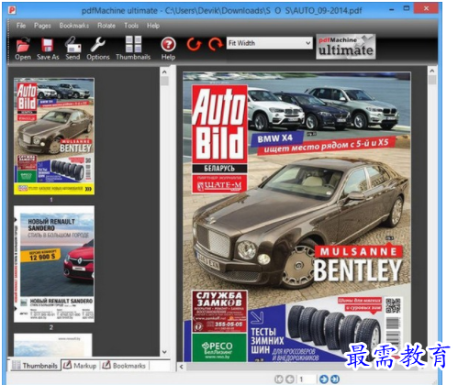
Task: Open the Pages menu
Action: tap(42, 26)
